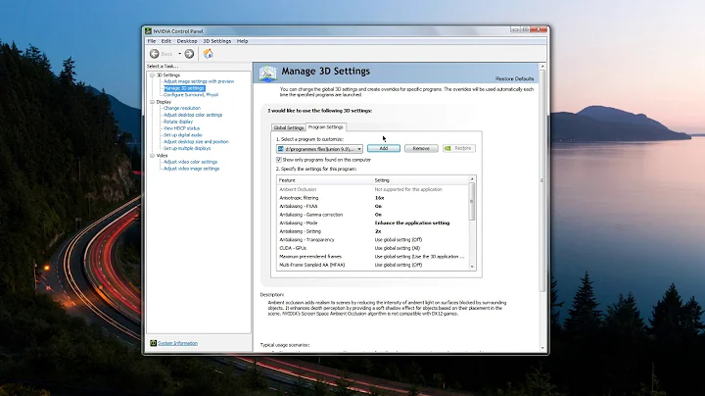Image resolution: width=705 pixels, height=396 pixels.
Task: Select the Anisotropic filtering row
Action: click(x=372, y=198)
